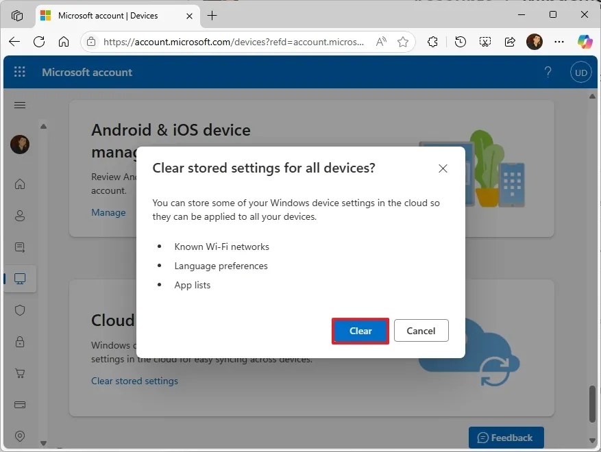The width and height of the screenshot is (601, 452).
Task: Open Edge extensions puzzle icon
Action: (x=432, y=42)
